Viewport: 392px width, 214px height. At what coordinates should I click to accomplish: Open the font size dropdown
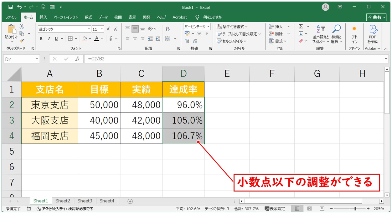102,29
